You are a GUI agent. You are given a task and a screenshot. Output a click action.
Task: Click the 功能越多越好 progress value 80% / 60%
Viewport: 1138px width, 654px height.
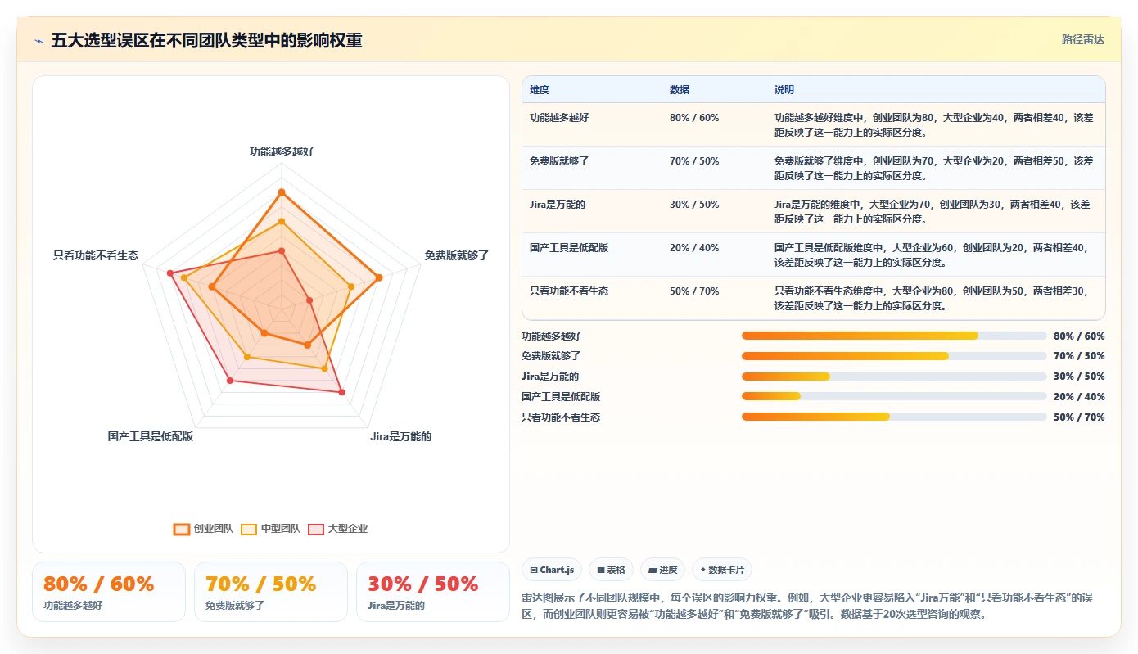[x=1079, y=336]
